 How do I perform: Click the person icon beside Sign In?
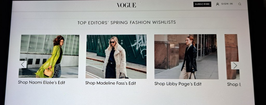tap(217, 4)
